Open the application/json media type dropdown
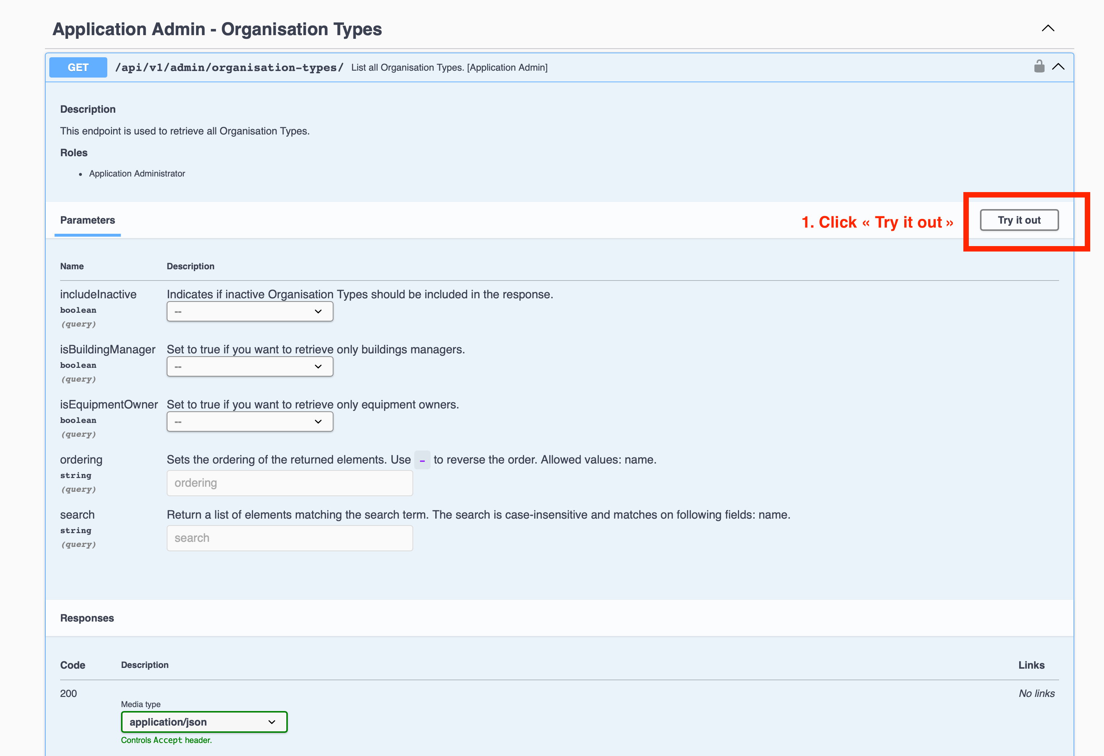This screenshot has height=756, width=1104. point(204,722)
